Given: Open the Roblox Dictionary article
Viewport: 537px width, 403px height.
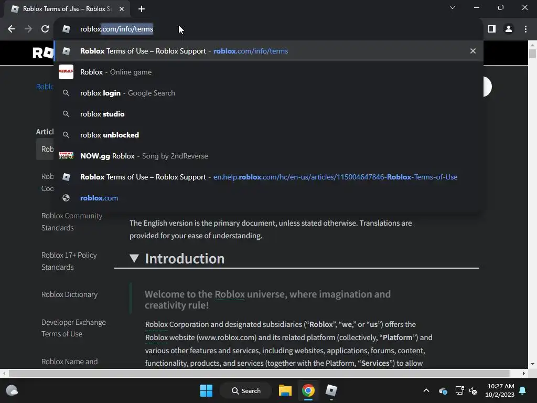Looking at the screenshot, I should pos(69,294).
